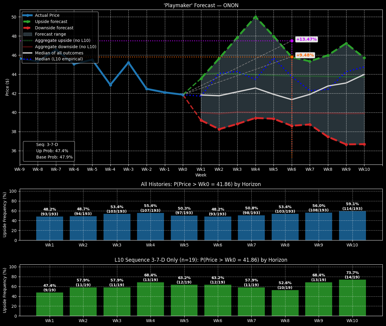The width and height of the screenshot is (386, 326).
Task: Click the green Wk10 bar in L10 Sequence chart
Action: [x=352, y=298]
